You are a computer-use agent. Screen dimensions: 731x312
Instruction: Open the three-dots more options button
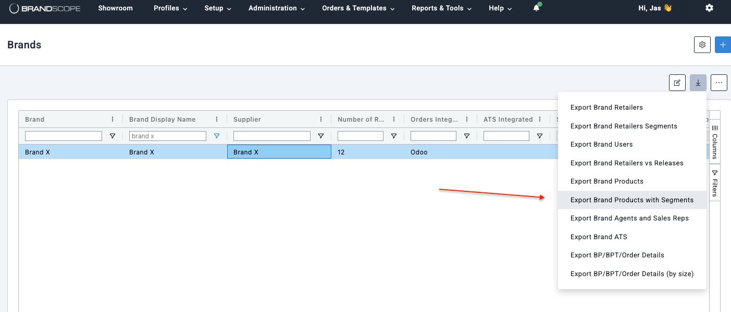719,83
